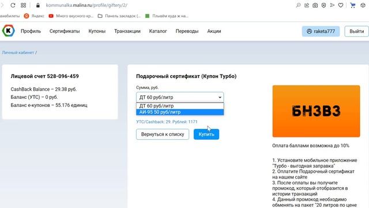Click the send paper-plane icon
This screenshot has height=208, width=369.
click(x=332, y=5)
